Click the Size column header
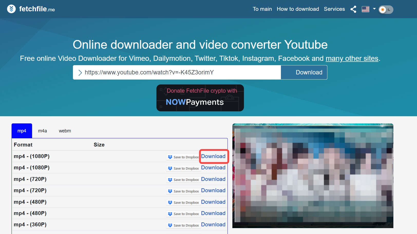This screenshot has height=234, width=417. click(x=99, y=145)
